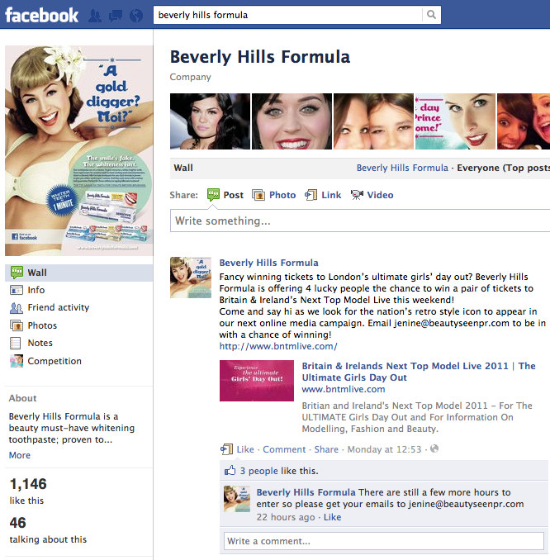Like the Beverly Hills Formula post
Screen dimensions: 550x560
click(x=245, y=449)
